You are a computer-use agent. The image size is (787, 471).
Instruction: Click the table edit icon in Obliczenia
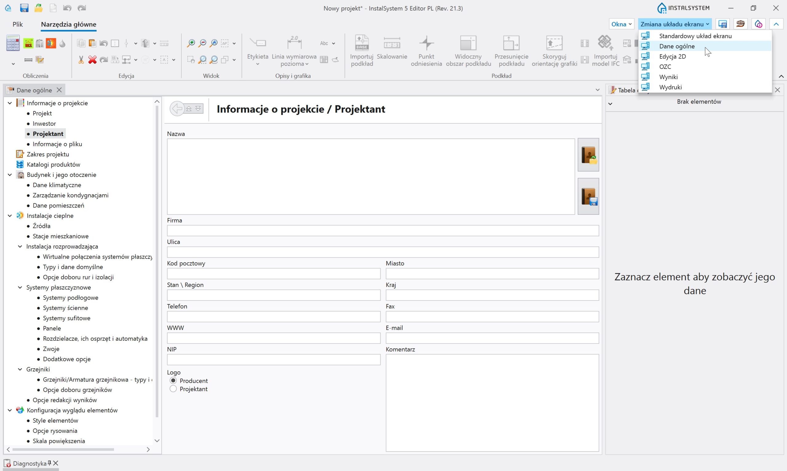coord(40,60)
